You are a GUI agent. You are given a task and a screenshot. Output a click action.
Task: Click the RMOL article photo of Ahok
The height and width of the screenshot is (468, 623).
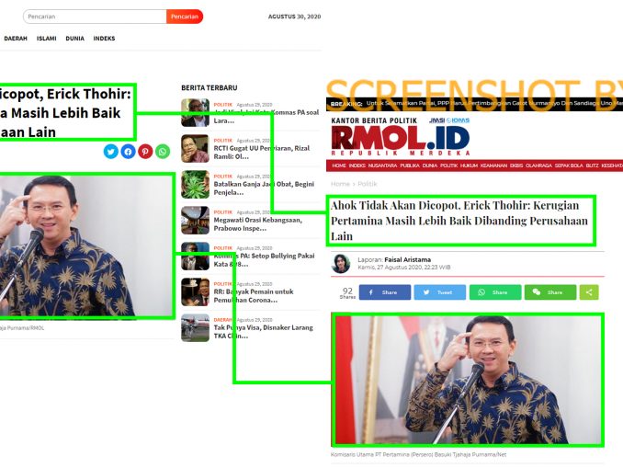469,380
